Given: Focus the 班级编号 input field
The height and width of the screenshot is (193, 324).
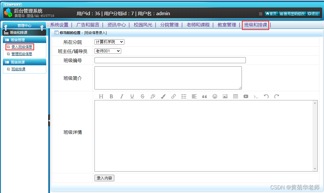Looking at the screenshot, I should tap(170, 60).
